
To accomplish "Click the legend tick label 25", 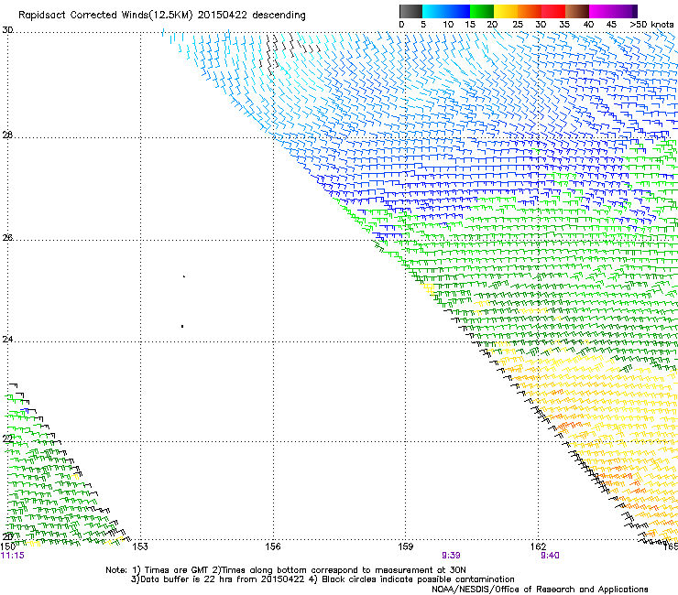I will [518, 25].
